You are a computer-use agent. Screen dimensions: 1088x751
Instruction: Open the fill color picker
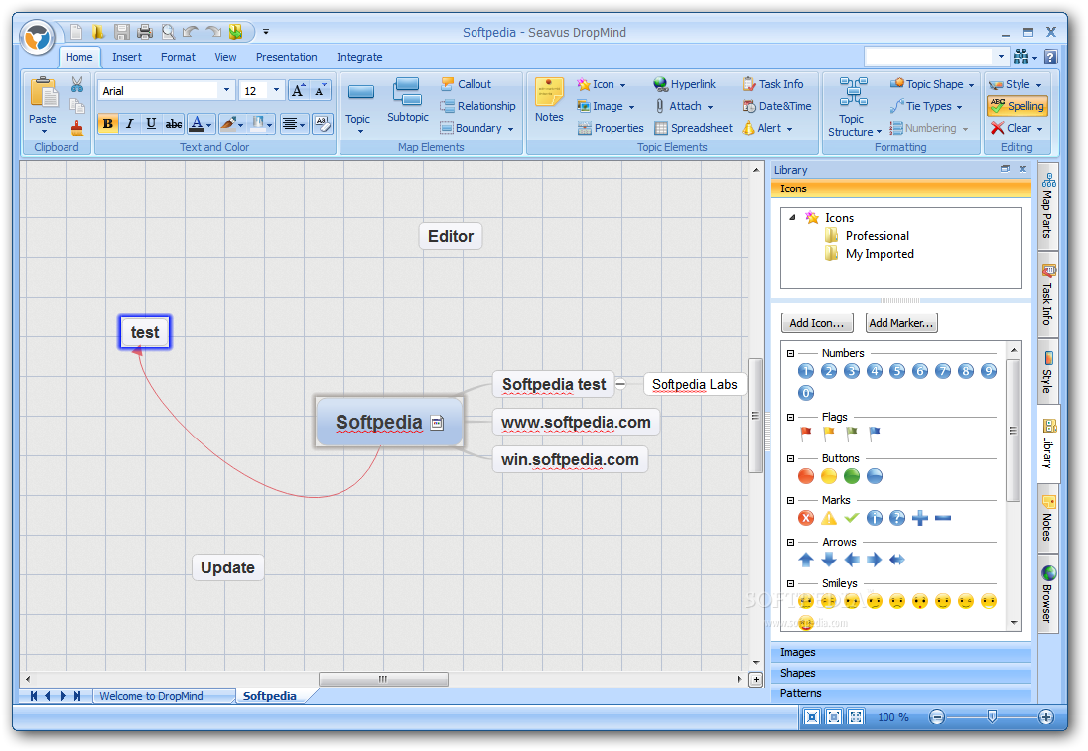(231, 123)
